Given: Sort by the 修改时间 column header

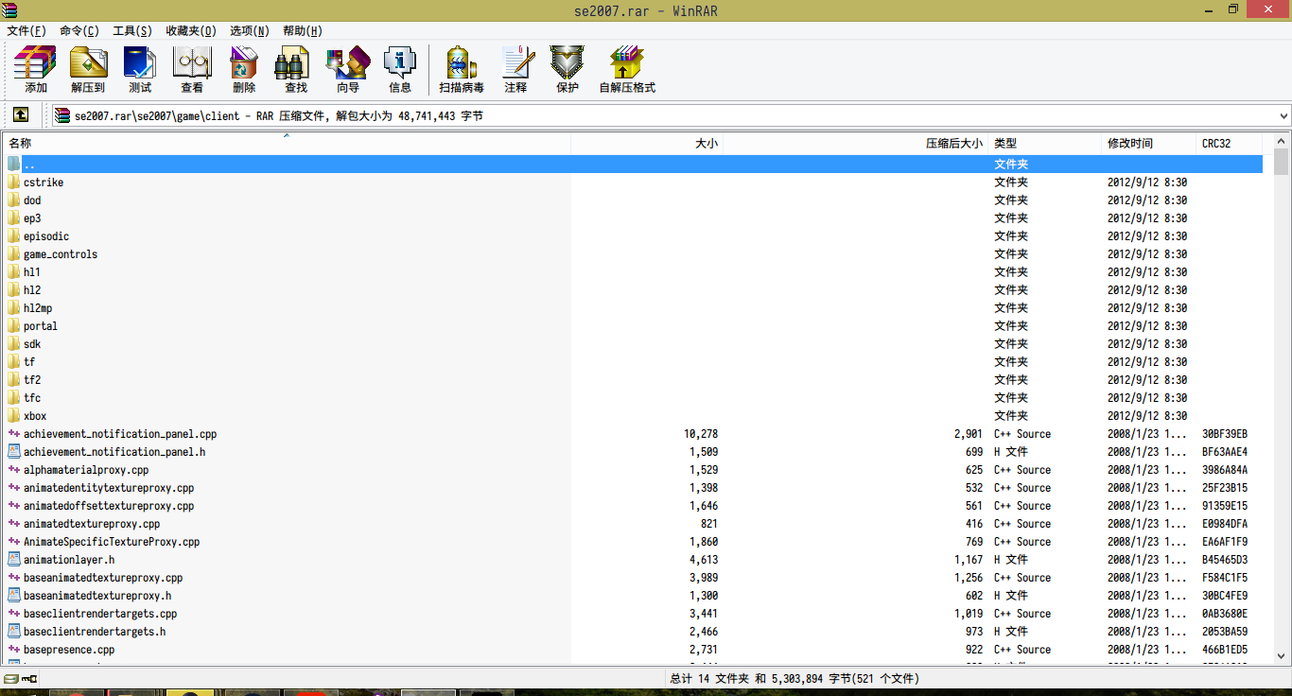Looking at the screenshot, I should [1149, 143].
